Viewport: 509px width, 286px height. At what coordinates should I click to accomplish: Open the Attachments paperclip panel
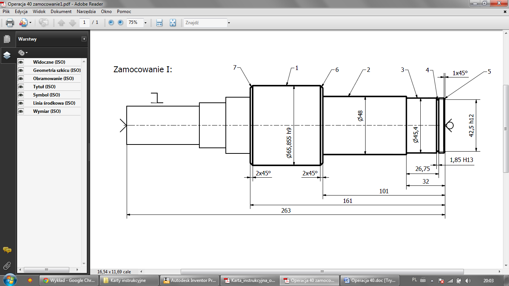[7, 266]
